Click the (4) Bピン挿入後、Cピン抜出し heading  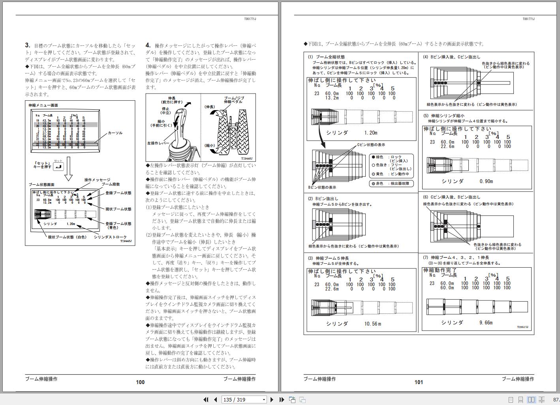click(452, 57)
